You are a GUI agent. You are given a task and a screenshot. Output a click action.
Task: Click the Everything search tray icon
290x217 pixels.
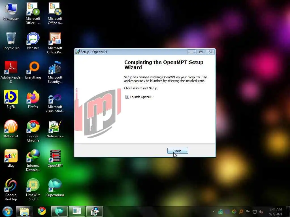tap(241, 211)
